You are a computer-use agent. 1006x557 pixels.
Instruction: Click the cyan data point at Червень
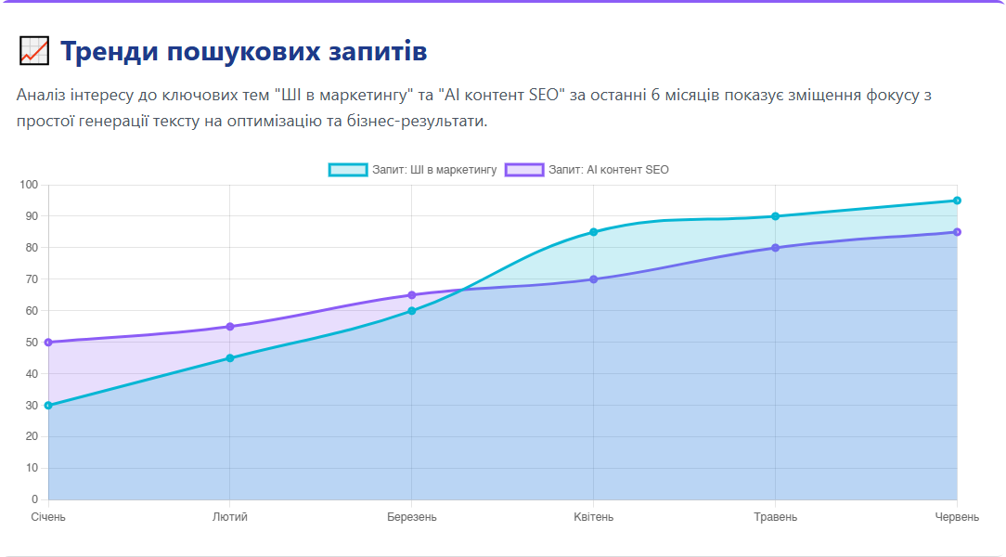[958, 200]
